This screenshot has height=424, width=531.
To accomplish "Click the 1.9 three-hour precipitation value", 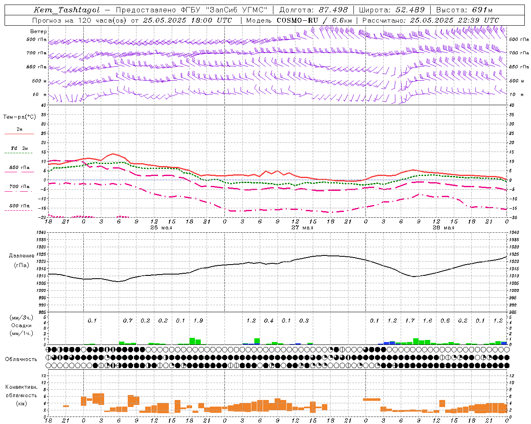I will click(198, 320).
